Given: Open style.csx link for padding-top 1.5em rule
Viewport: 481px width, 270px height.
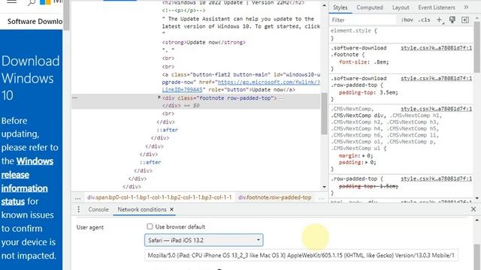Looking at the screenshot, I should pyautogui.click(x=436, y=178).
